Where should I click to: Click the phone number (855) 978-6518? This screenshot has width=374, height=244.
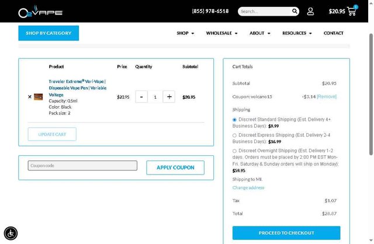point(210,11)
